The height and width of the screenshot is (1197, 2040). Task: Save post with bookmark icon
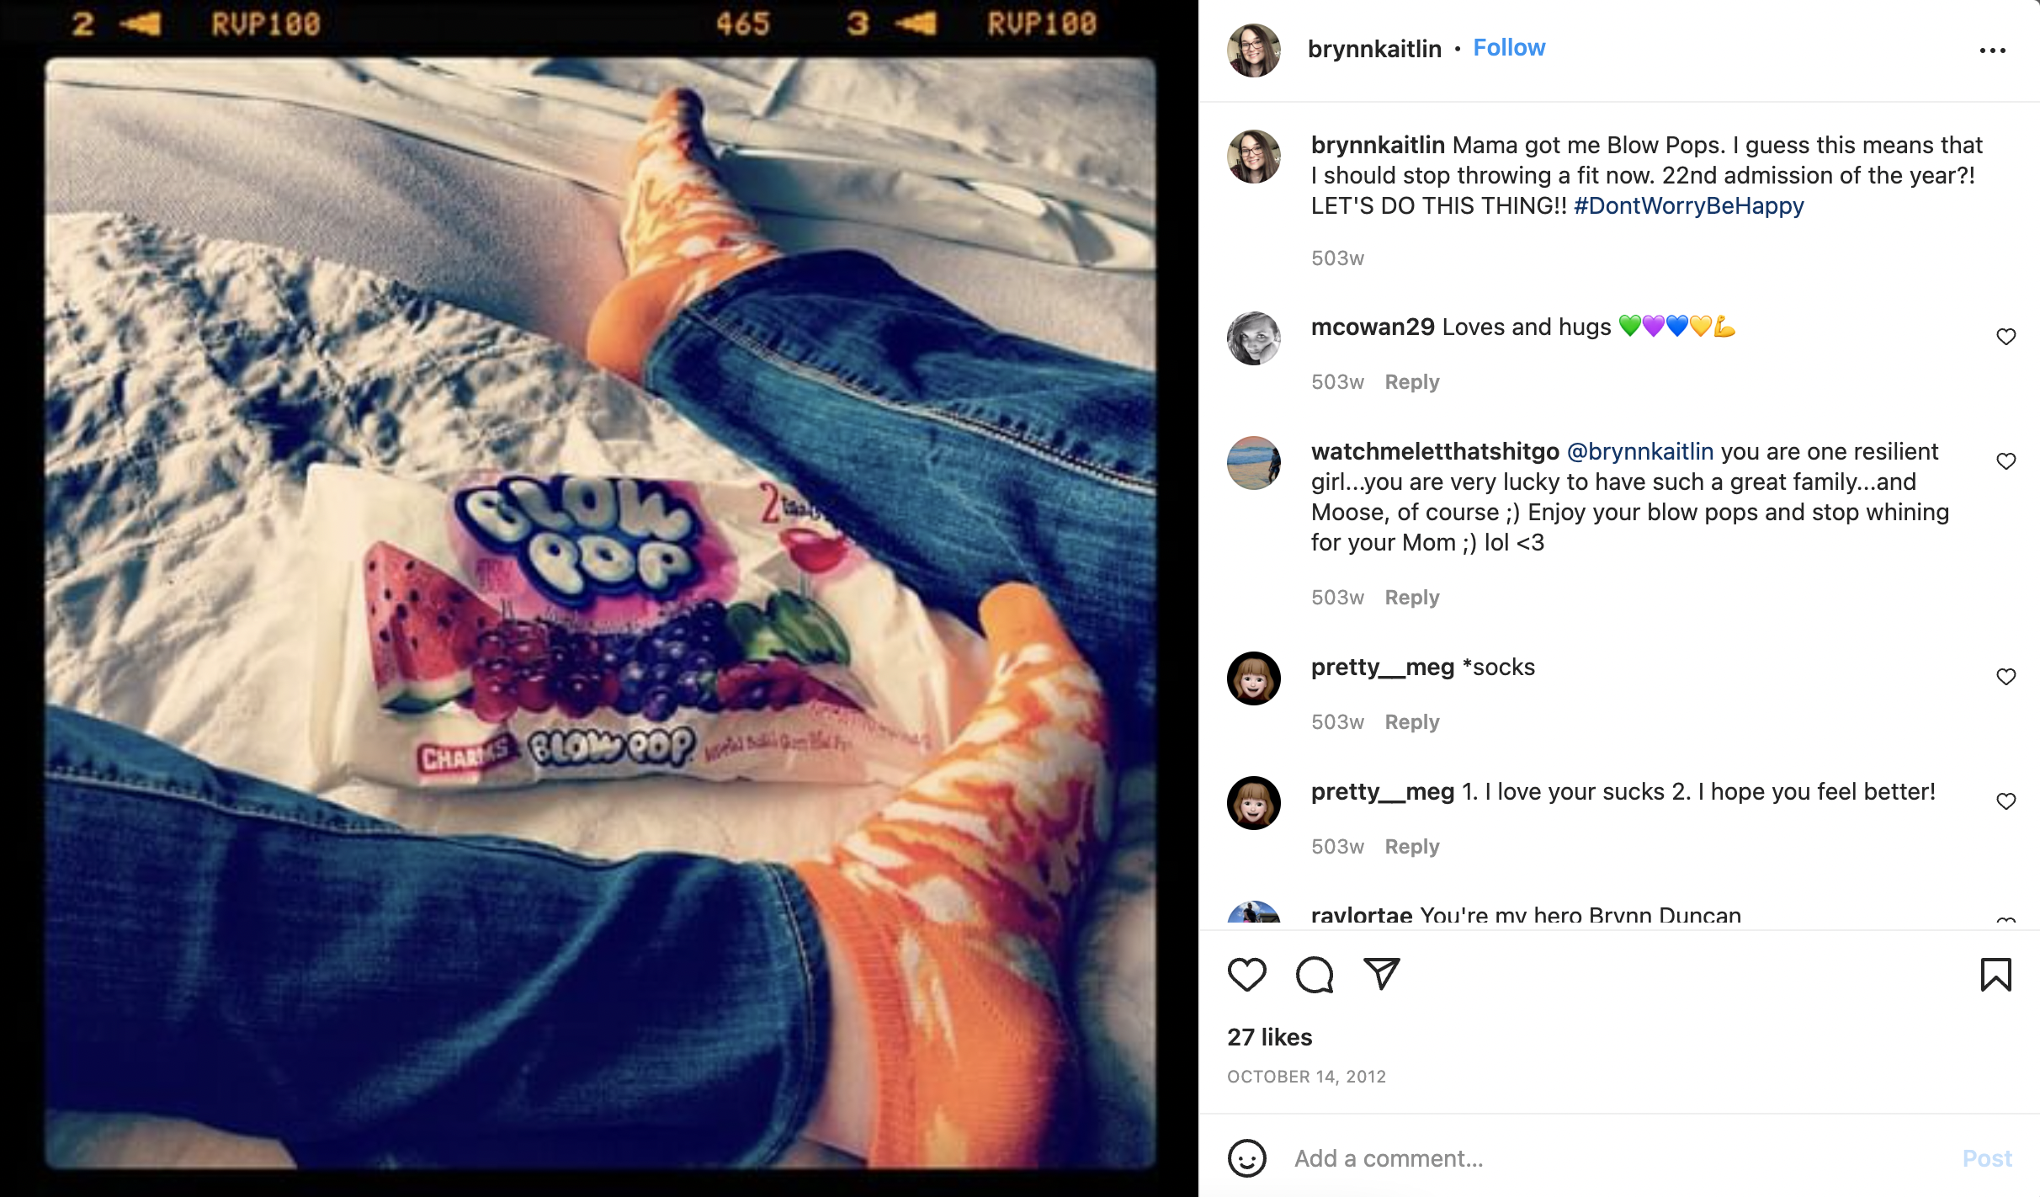(1995, 975)
